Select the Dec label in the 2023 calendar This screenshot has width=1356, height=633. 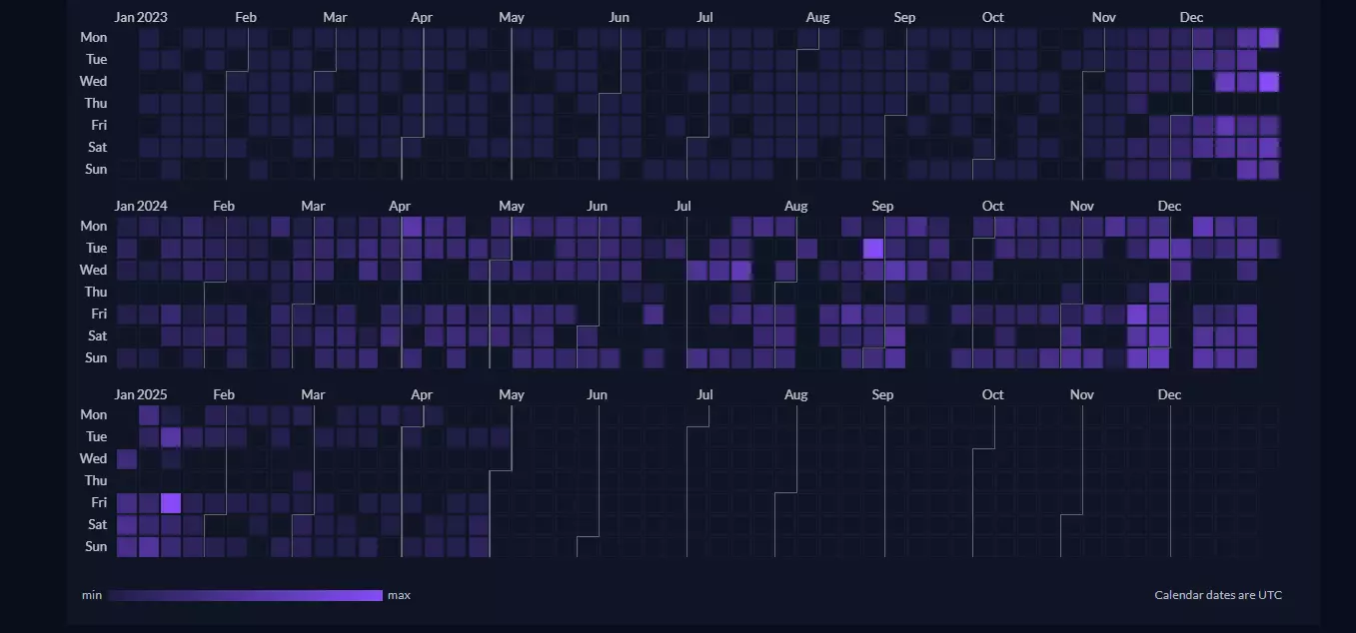coord(1191,17)
